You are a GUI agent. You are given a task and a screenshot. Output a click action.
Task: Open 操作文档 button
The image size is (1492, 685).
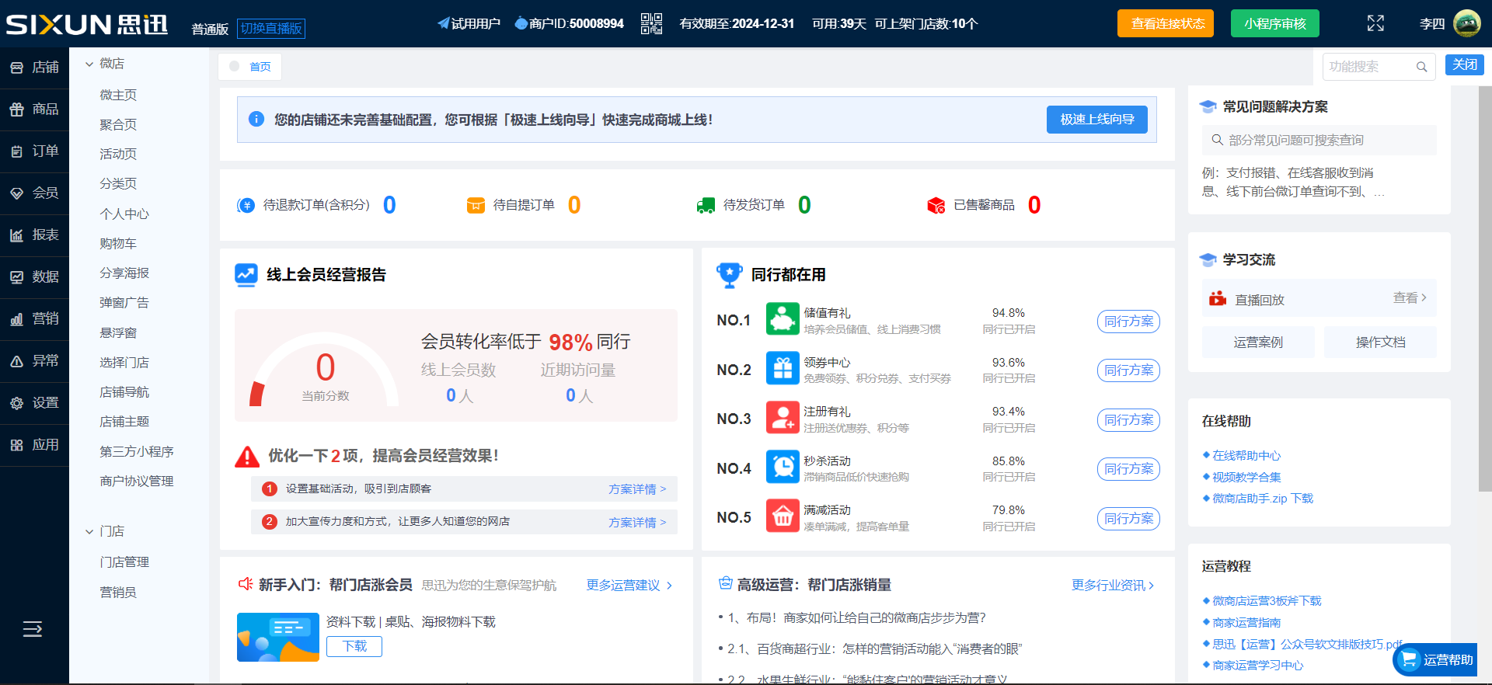click(1380, 342)
